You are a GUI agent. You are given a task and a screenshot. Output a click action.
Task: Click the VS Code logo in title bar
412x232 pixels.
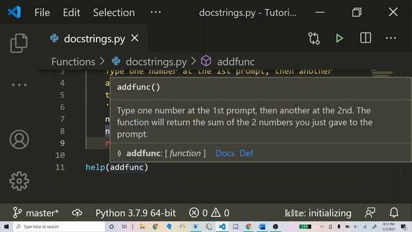(x=14, y=12)
